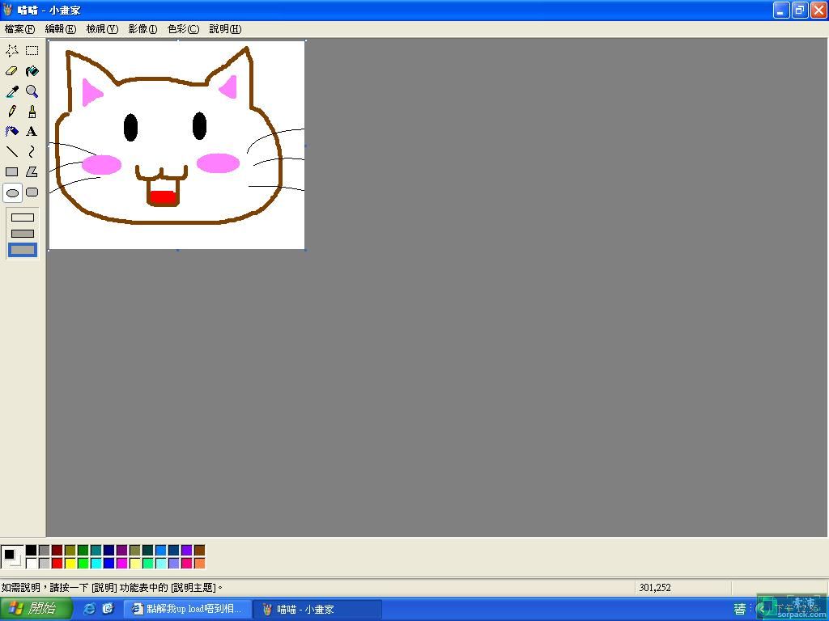The width and height of the screenshot is (829, 621).
Task: Choose the Rounded Rectangle tool
Action: (x=32, y=192)
